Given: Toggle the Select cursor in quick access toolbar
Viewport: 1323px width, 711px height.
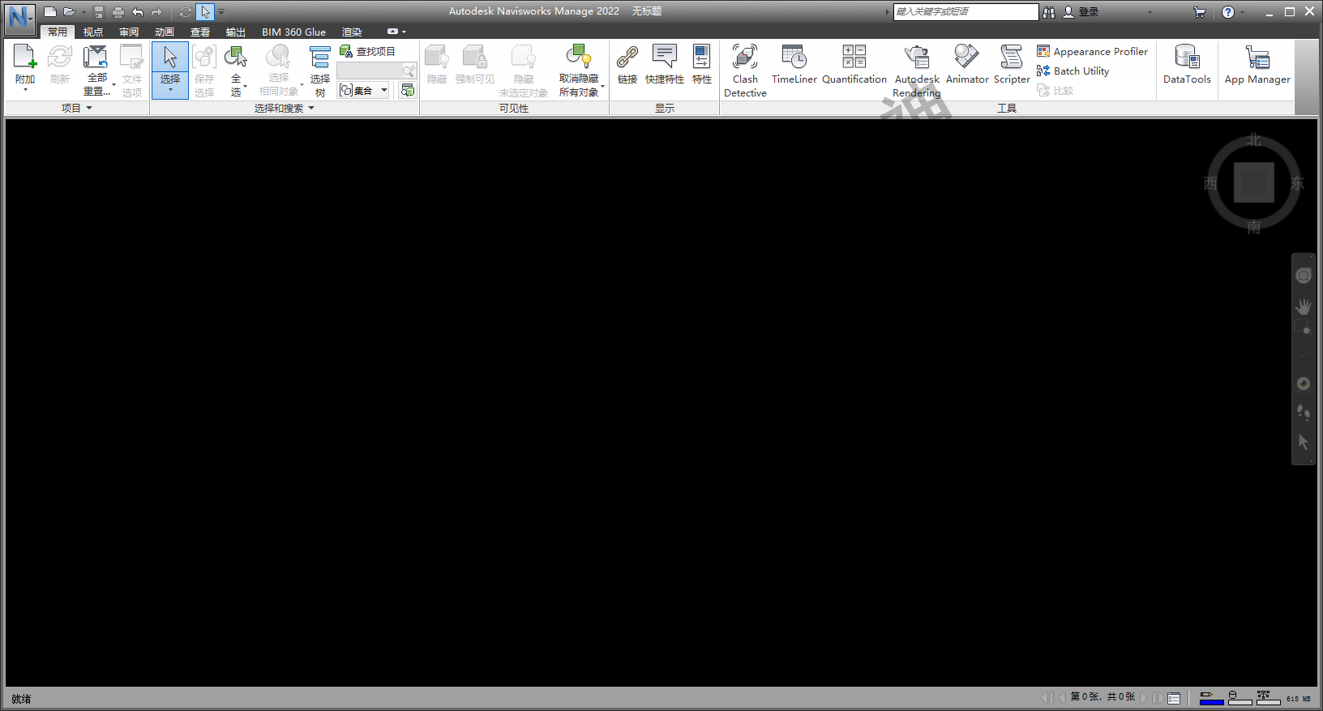Looking at the screenshot, I should (x=205, y=12).
